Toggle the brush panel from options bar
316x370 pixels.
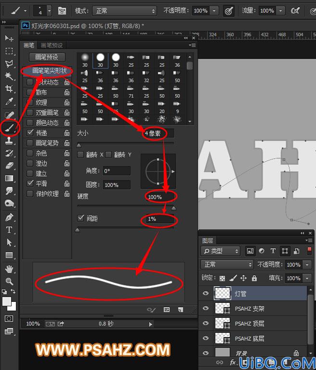pyautogui.click(x=62, y=11)
